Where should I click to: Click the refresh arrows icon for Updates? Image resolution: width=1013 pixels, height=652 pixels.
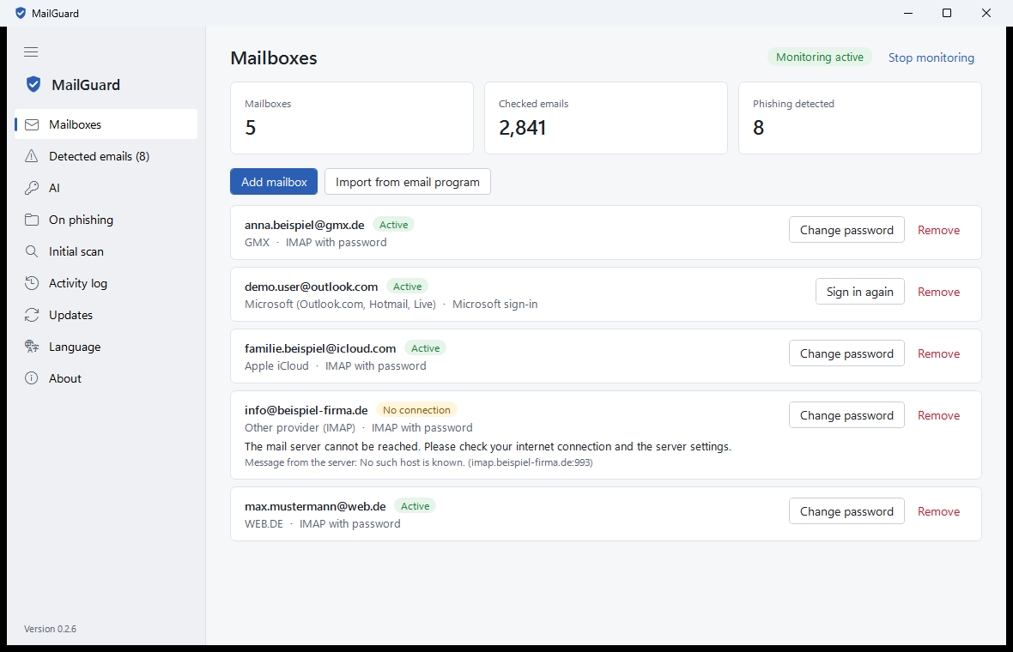[x=32, y=314]
